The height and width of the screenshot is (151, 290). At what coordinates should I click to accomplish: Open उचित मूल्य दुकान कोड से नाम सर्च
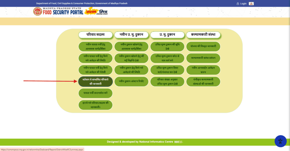click(167, 58)
